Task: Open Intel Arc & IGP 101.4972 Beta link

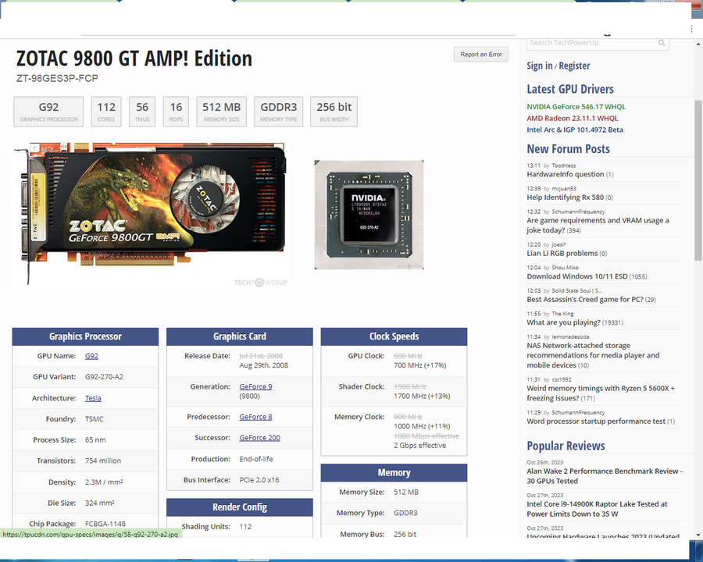Action: pyautogui.click(x=575, y=130)
